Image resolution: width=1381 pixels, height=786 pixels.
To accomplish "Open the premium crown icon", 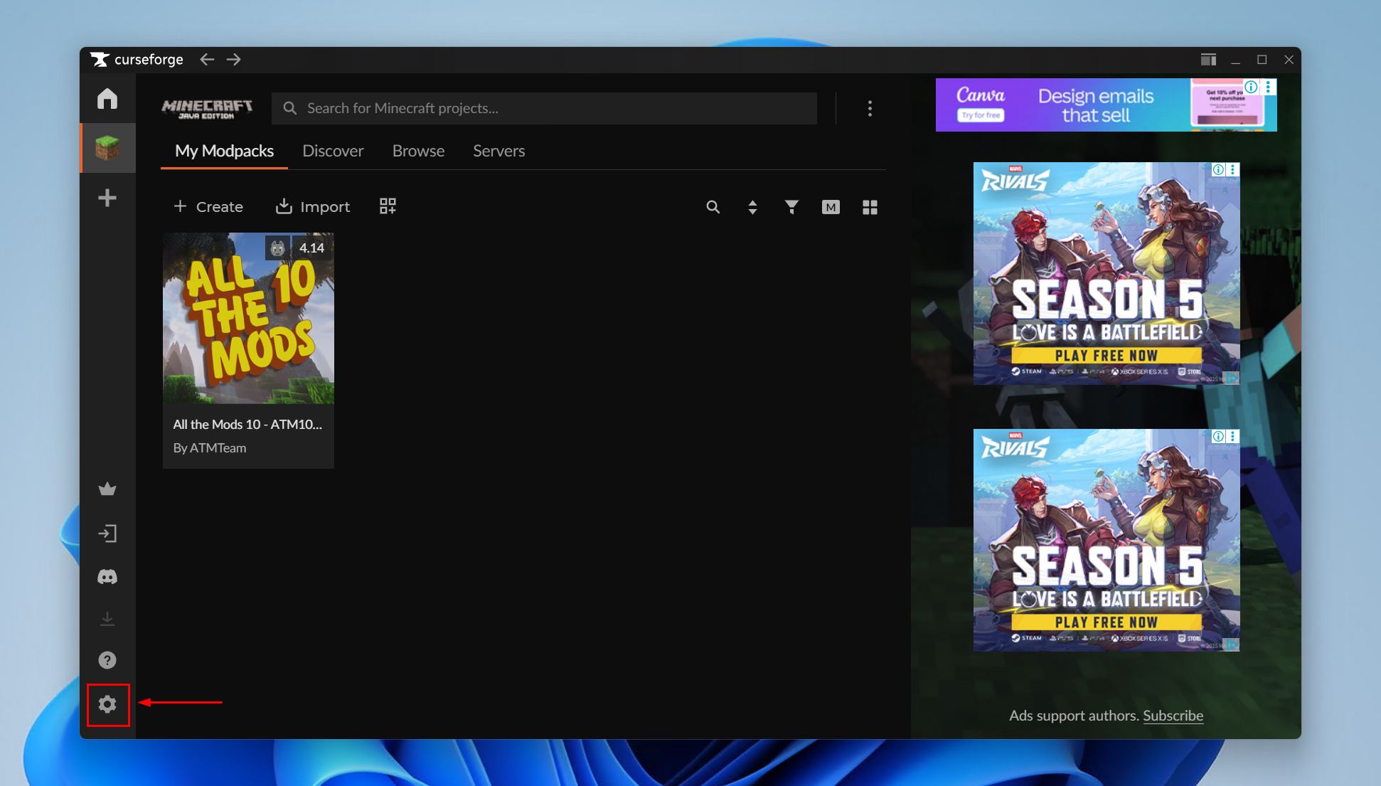I will coord(107,489).
